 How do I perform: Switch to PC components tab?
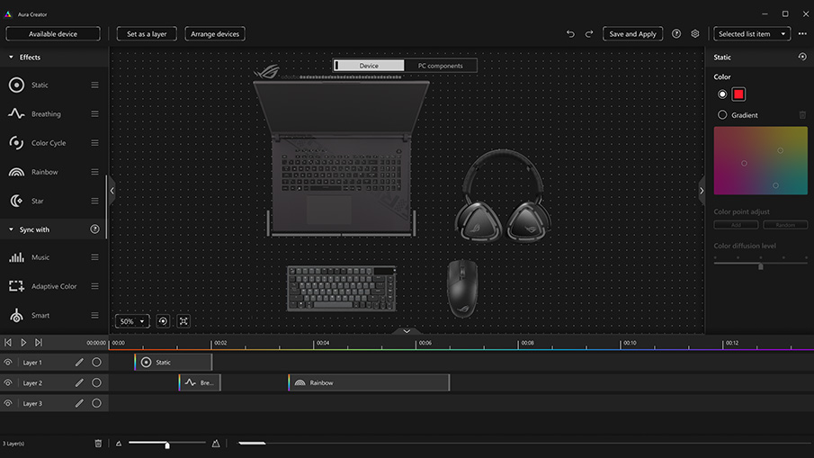[440, 66]
